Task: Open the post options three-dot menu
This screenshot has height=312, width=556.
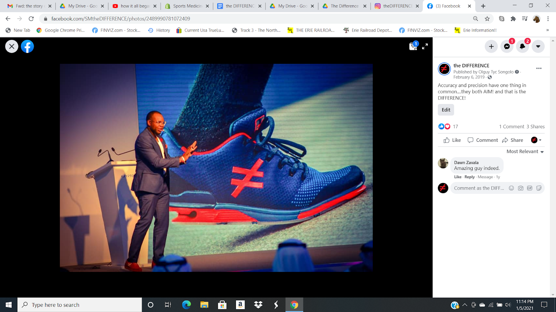Action: (x=539, y=68)
